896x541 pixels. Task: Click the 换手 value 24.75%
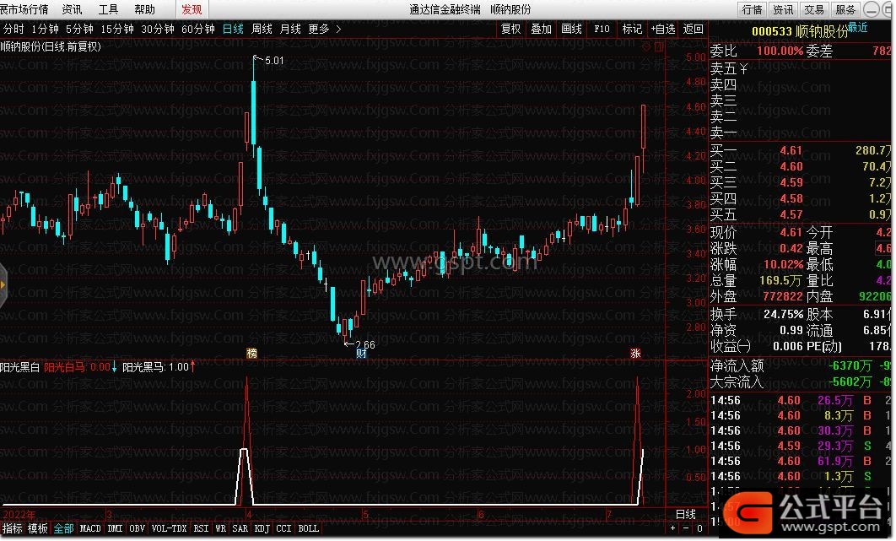[784, 315]
